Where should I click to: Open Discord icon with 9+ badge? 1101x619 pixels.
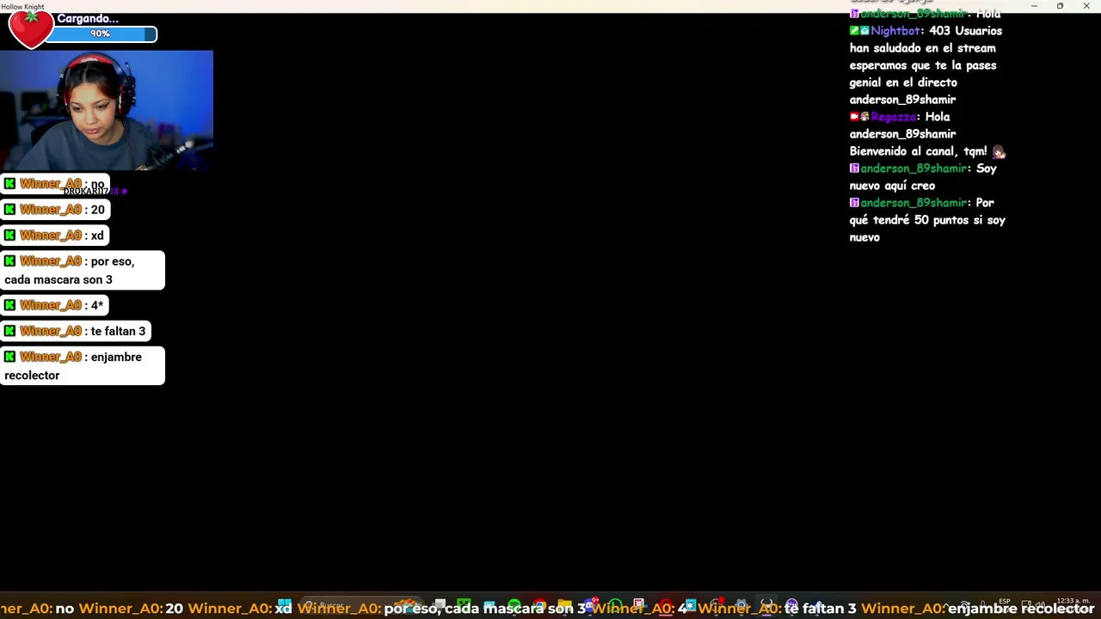[591, 605]
